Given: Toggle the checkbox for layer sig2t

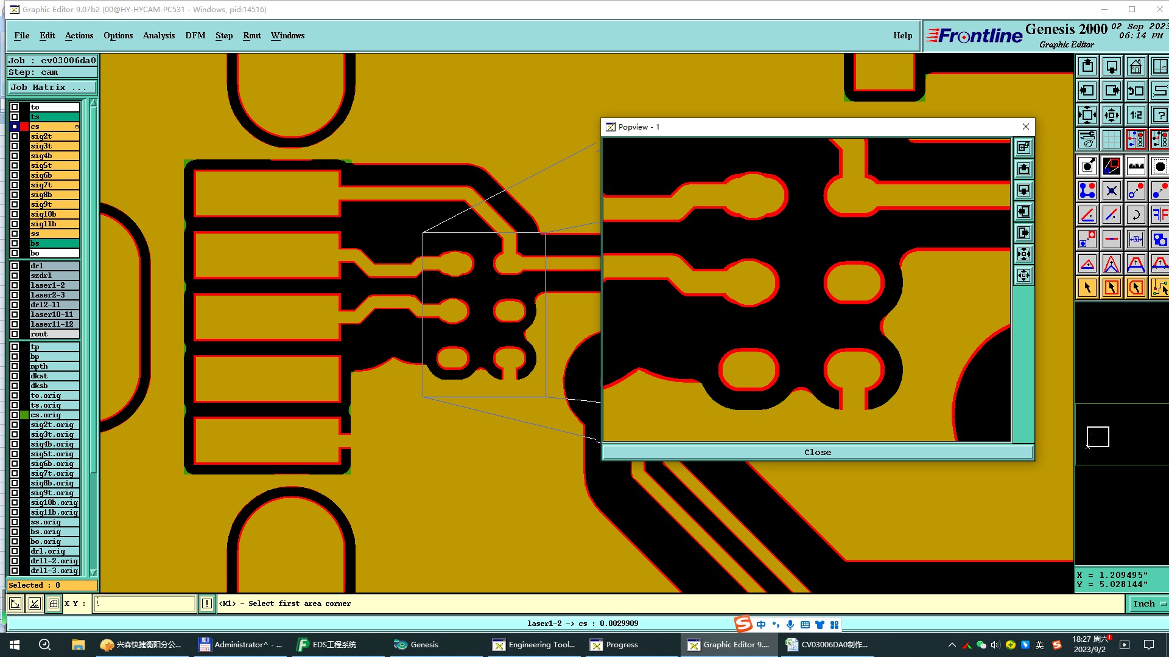Looking at the screenshot, I should point(15,136).
